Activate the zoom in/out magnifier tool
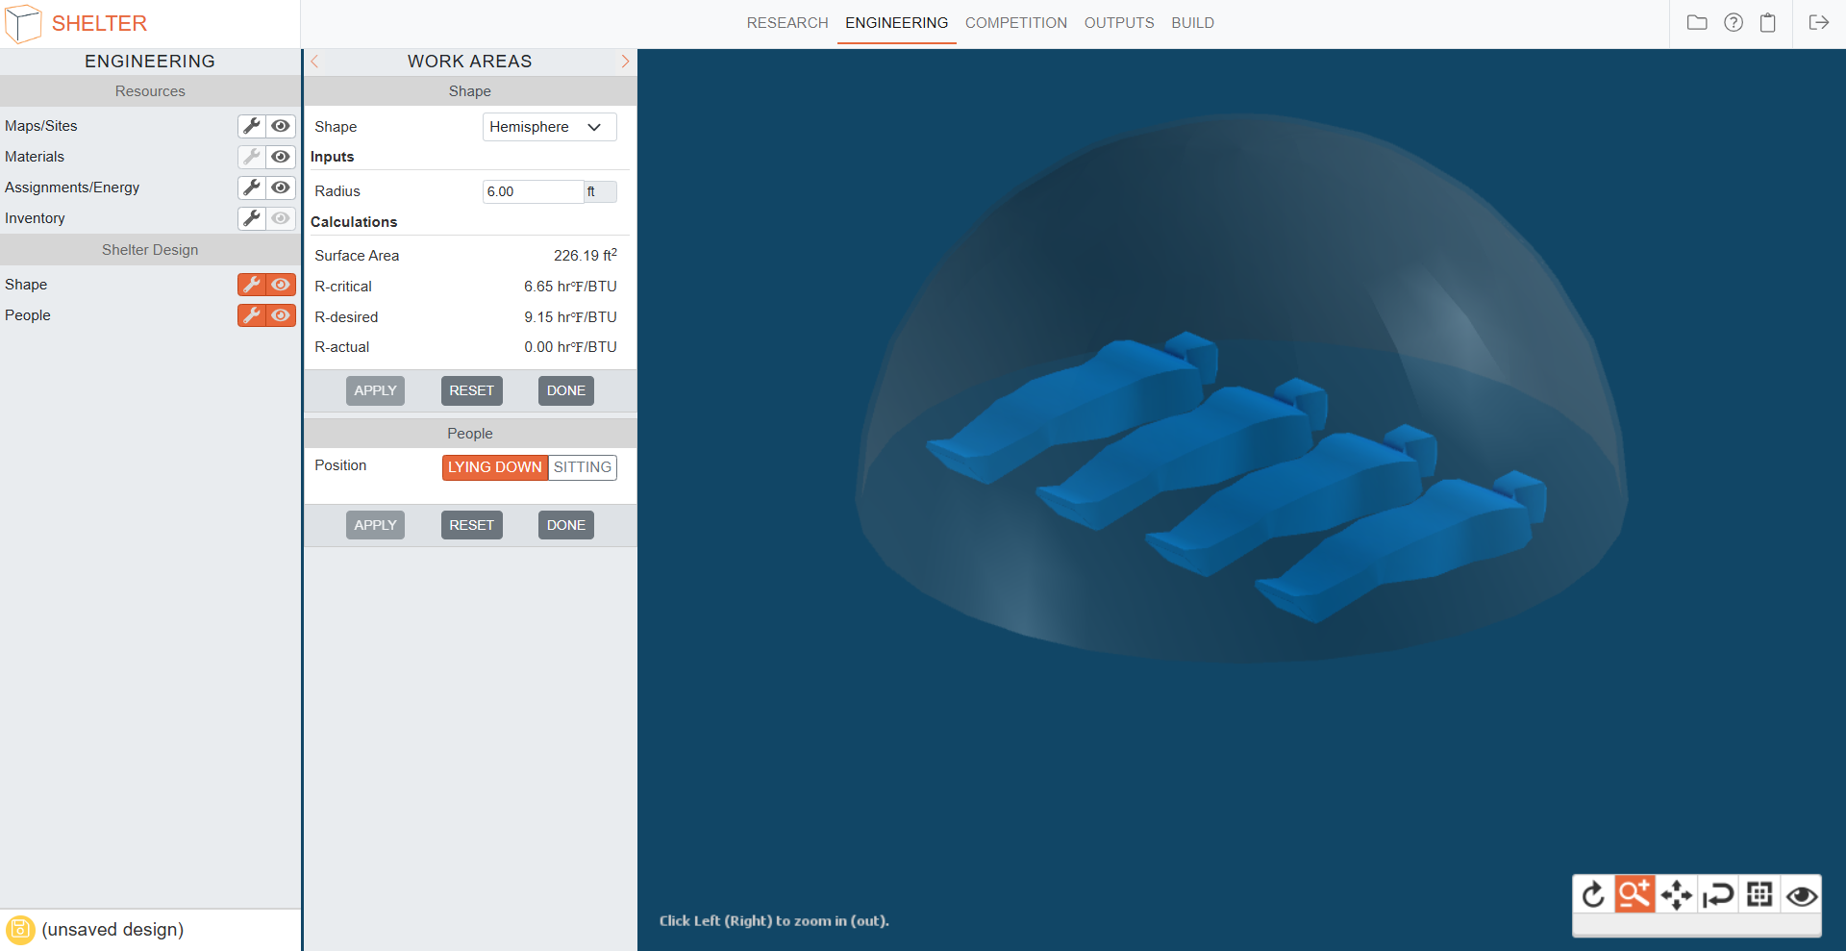Screen dimensions: 1846x951 (x=1634, y=895)
